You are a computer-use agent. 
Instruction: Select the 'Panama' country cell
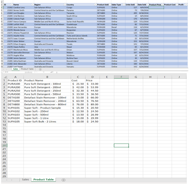[x=81, y=10]
